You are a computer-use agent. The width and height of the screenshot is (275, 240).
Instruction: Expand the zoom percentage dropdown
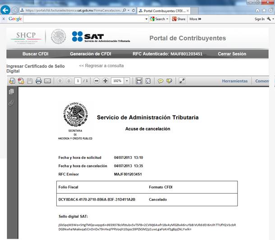[127, 81]
